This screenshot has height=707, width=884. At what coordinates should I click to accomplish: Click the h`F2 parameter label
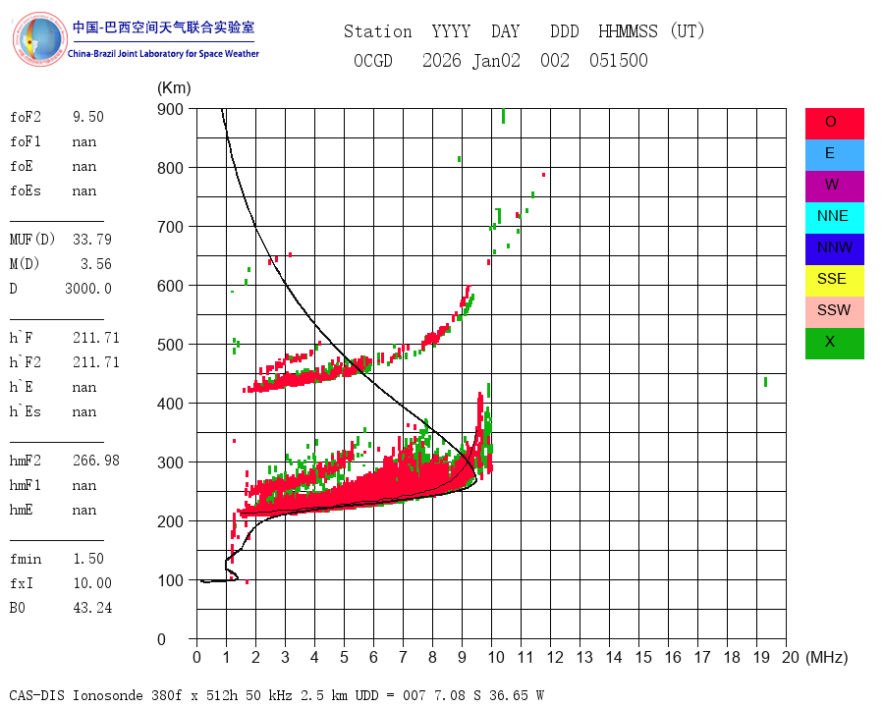pos(26,362)
